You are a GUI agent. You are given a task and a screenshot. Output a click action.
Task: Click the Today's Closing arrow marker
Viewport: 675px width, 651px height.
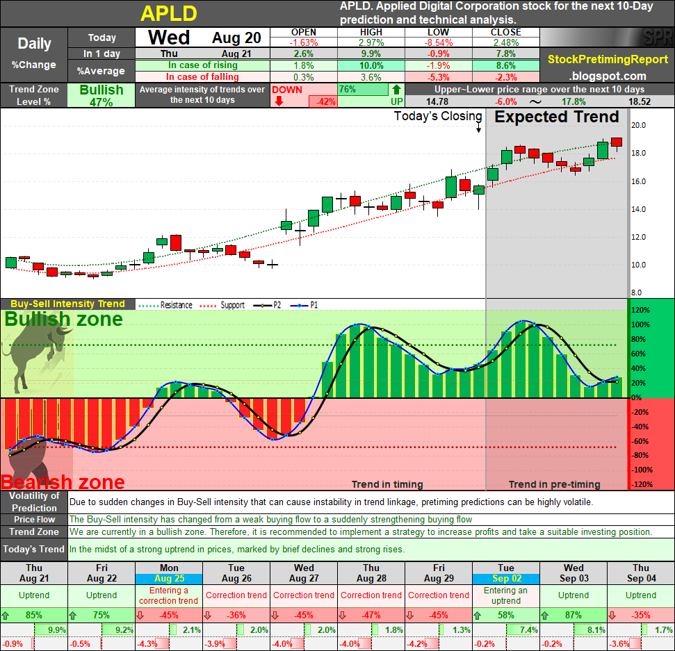pyautogui.click(x=479, y=128)
